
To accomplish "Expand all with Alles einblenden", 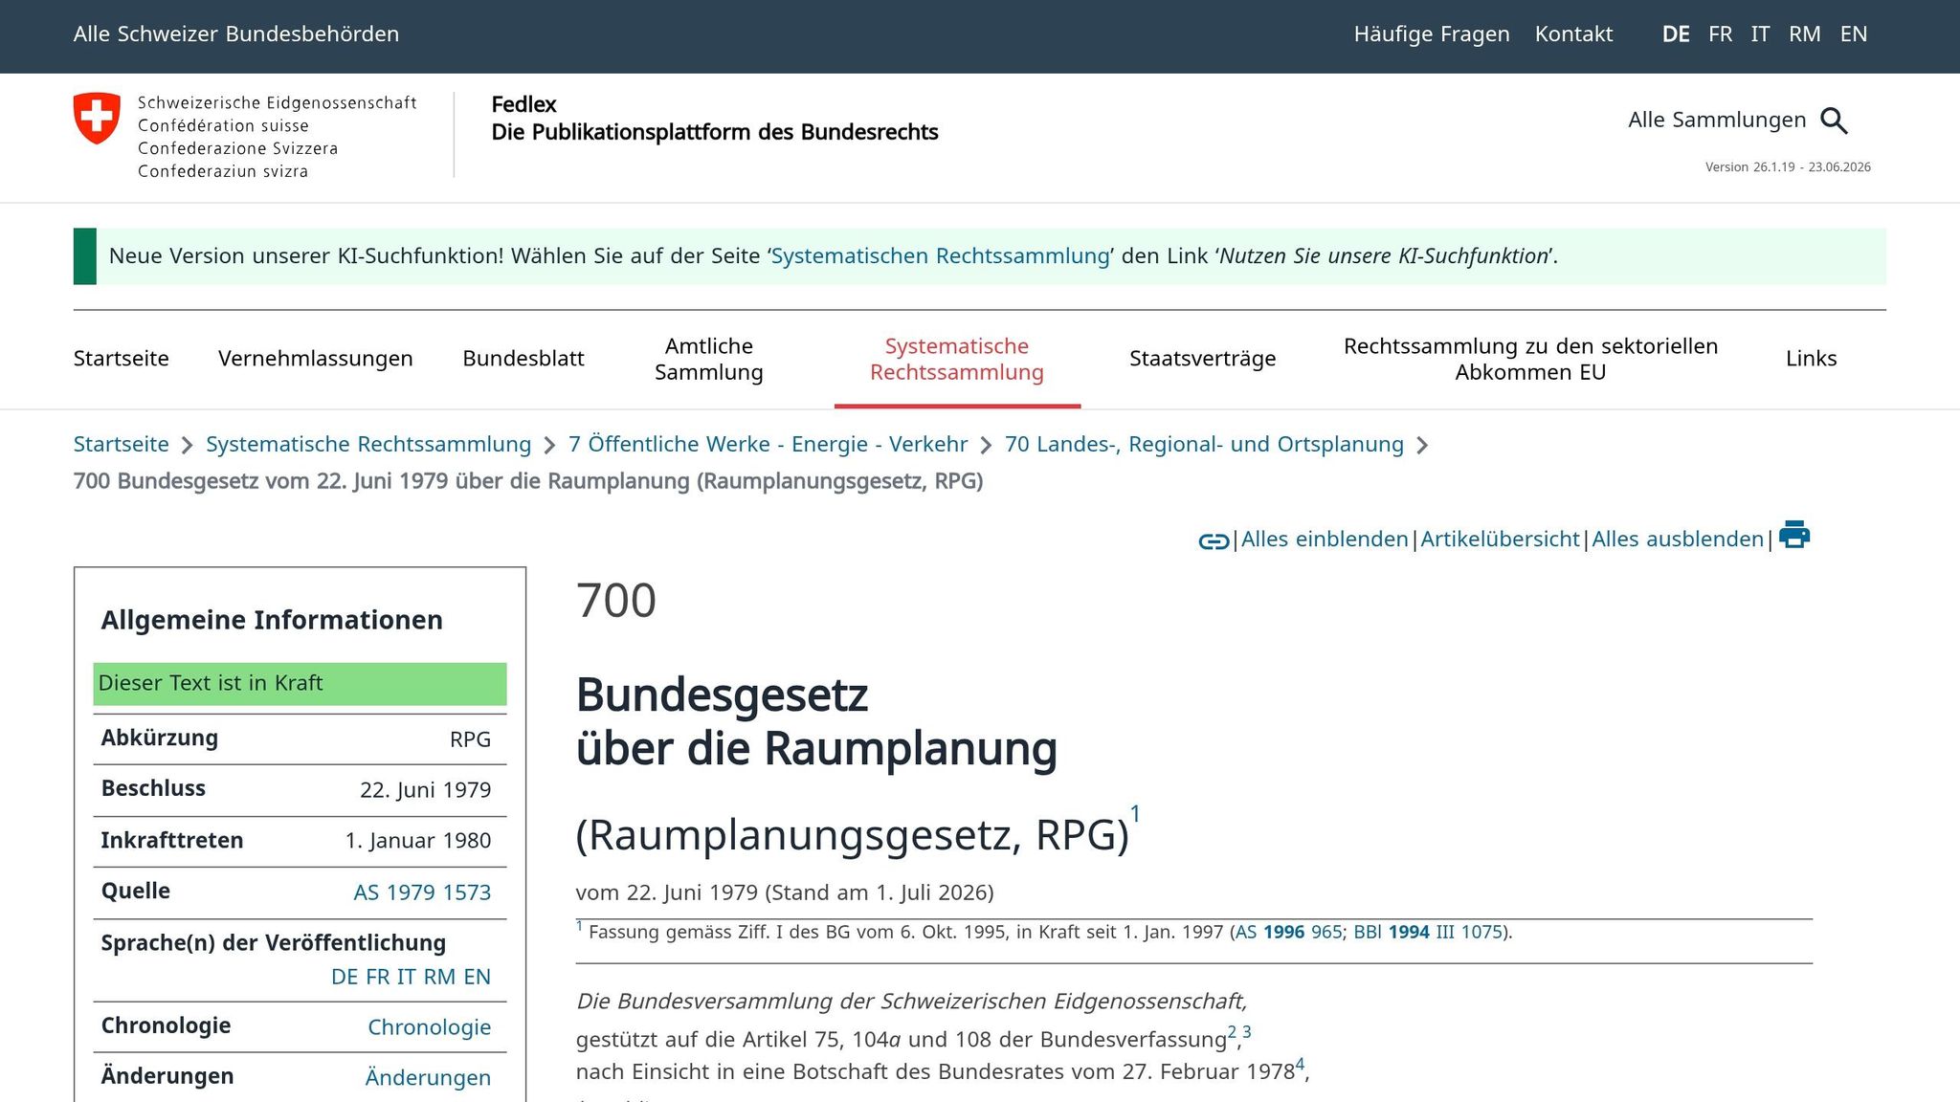I will click(1325, 540).
